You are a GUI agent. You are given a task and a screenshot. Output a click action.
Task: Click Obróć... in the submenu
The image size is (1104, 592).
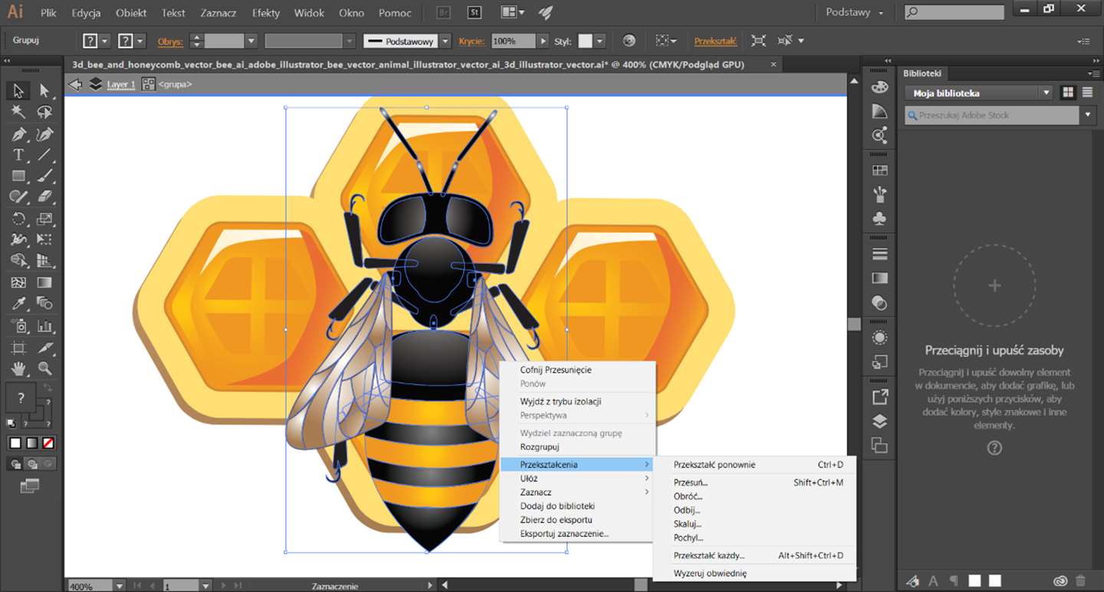tap(688, 496)
